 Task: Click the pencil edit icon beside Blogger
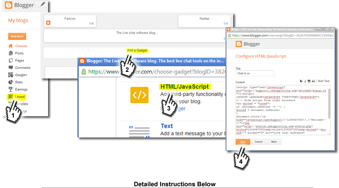pyautogui.click(x=43, y=4)
